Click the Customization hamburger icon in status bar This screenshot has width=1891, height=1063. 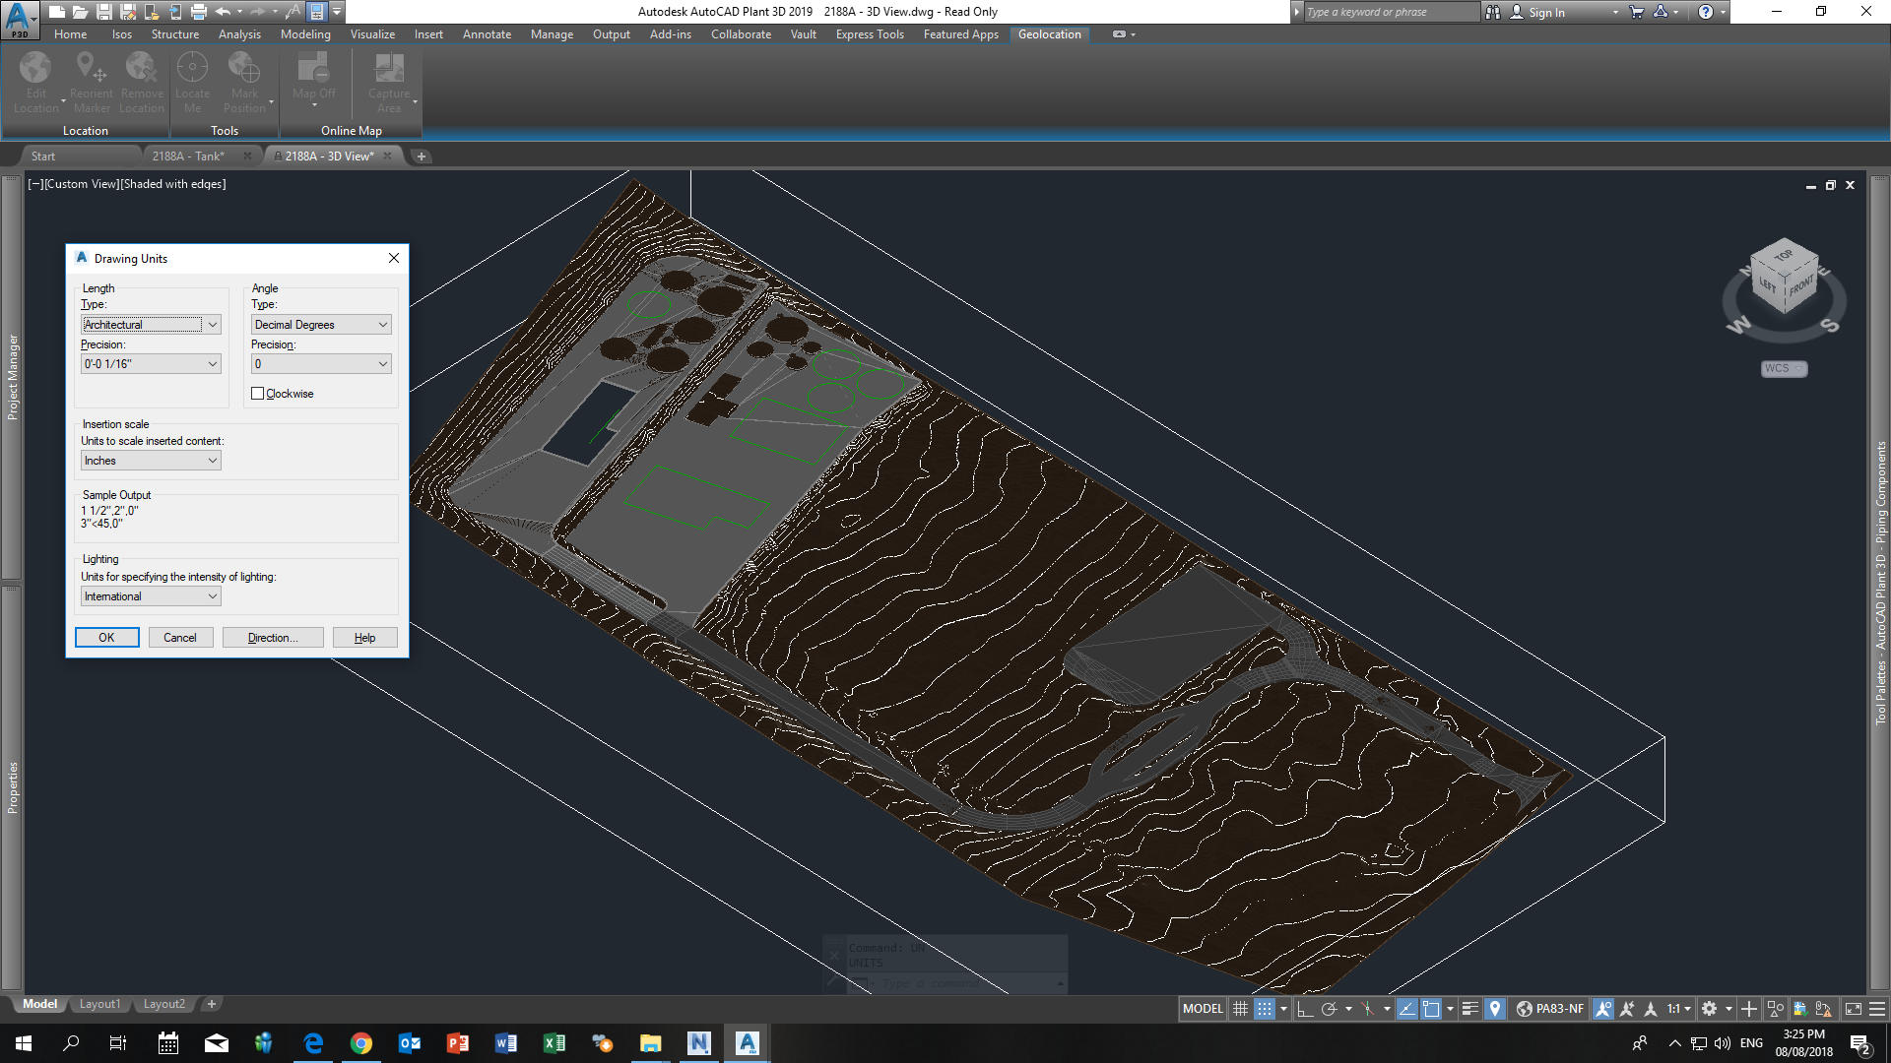click(1877, 1009)
